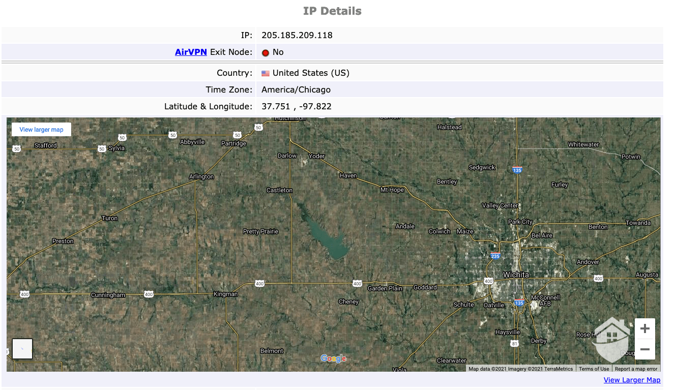Click the Belmont label on the map
The width and height of the screenshot is (675, 390).
[x=272, y=351]
